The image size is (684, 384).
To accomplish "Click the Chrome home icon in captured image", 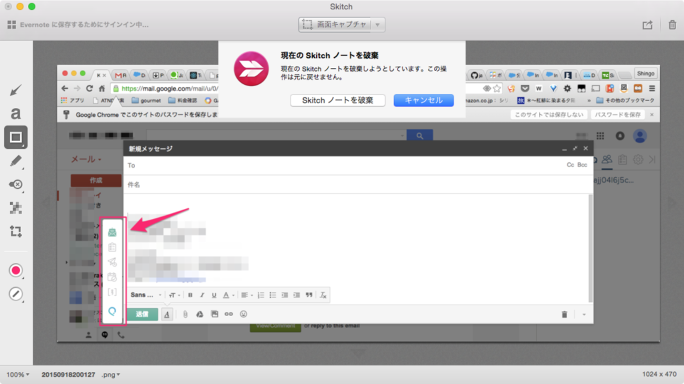I will (x=102, y=88).
